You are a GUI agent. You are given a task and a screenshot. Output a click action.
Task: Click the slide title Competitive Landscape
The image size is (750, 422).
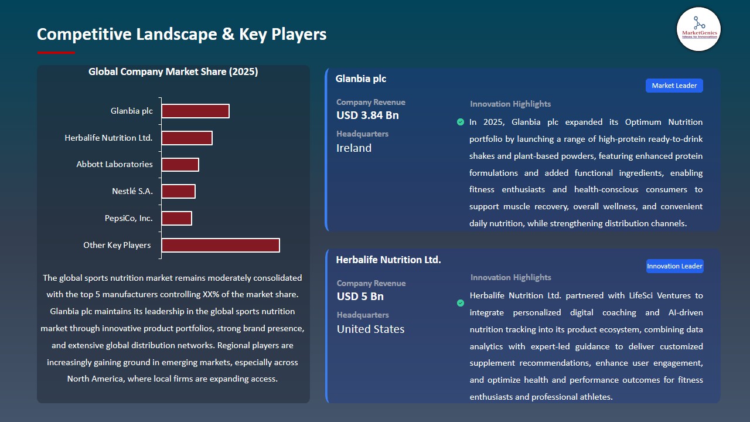click(182, 35)
